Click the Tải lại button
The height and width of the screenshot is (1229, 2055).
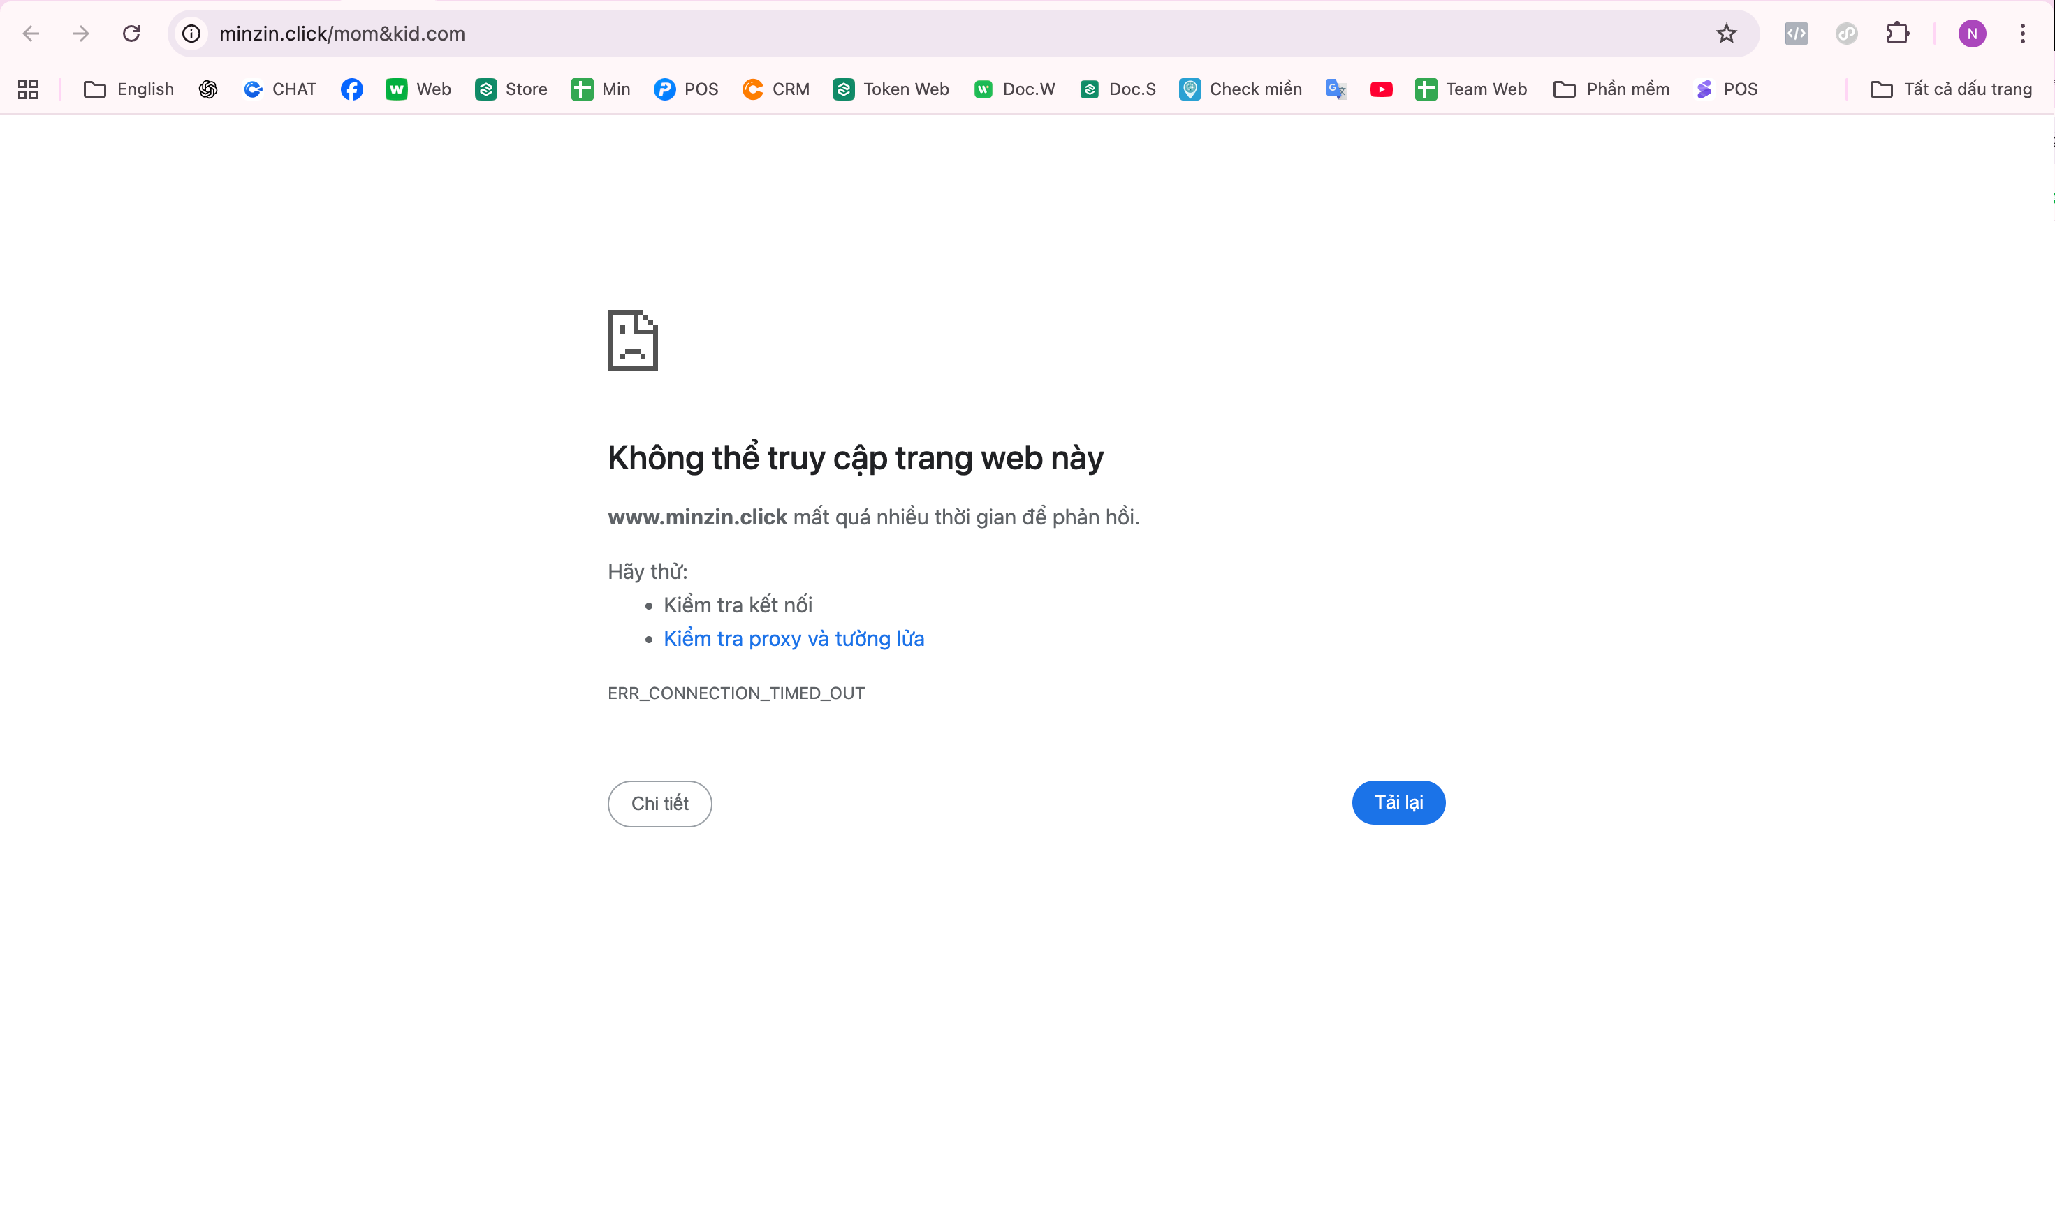[1398, 802]
